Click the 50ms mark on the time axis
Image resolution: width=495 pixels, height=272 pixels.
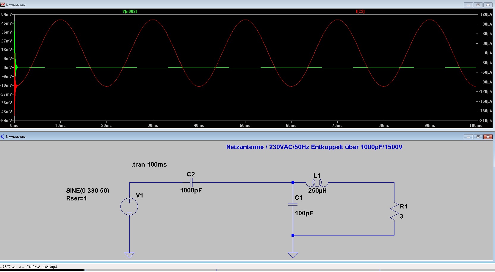coord(245,125)
